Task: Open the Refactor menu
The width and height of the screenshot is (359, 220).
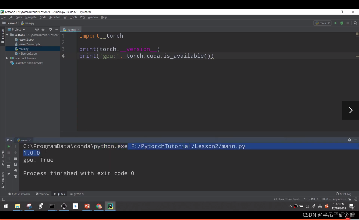Action: click(54, 17)
